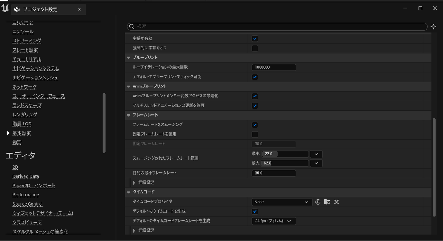Open レンダリング settings category
This screenshot has width=443, height=241.
click(25, 115)
